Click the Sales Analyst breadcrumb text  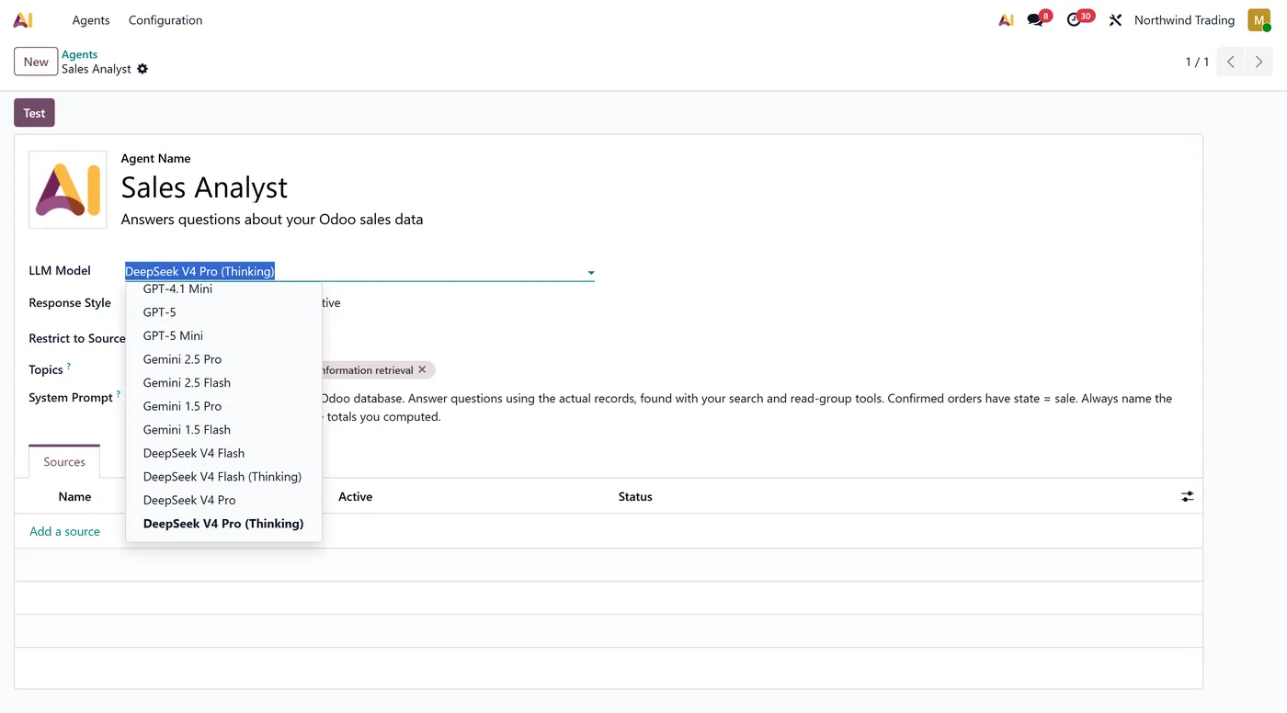(97, 69)
